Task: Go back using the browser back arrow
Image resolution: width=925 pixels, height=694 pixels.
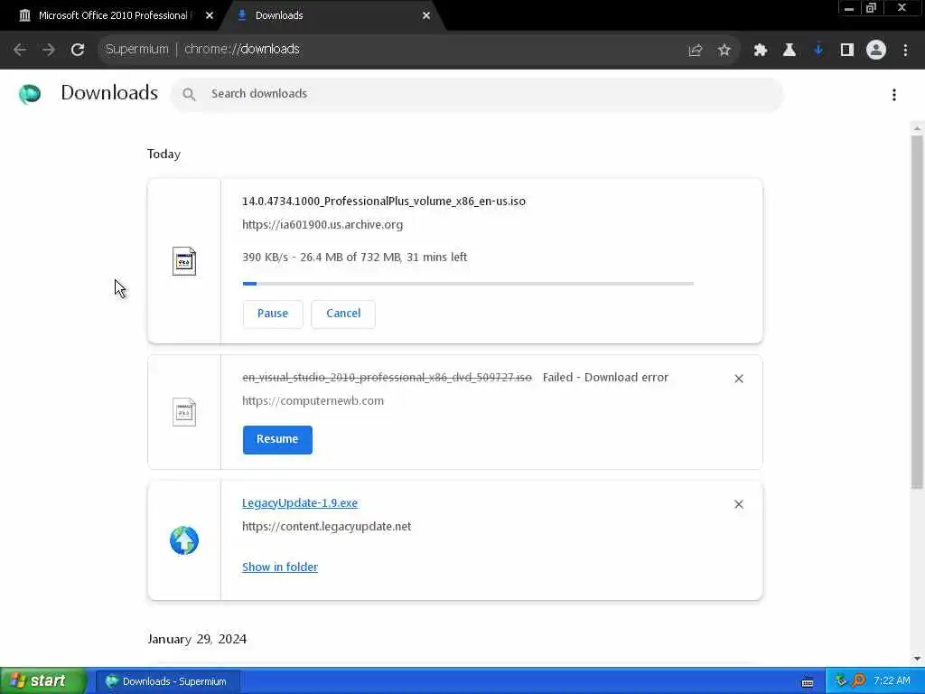Action: click(x=20, y=50)
